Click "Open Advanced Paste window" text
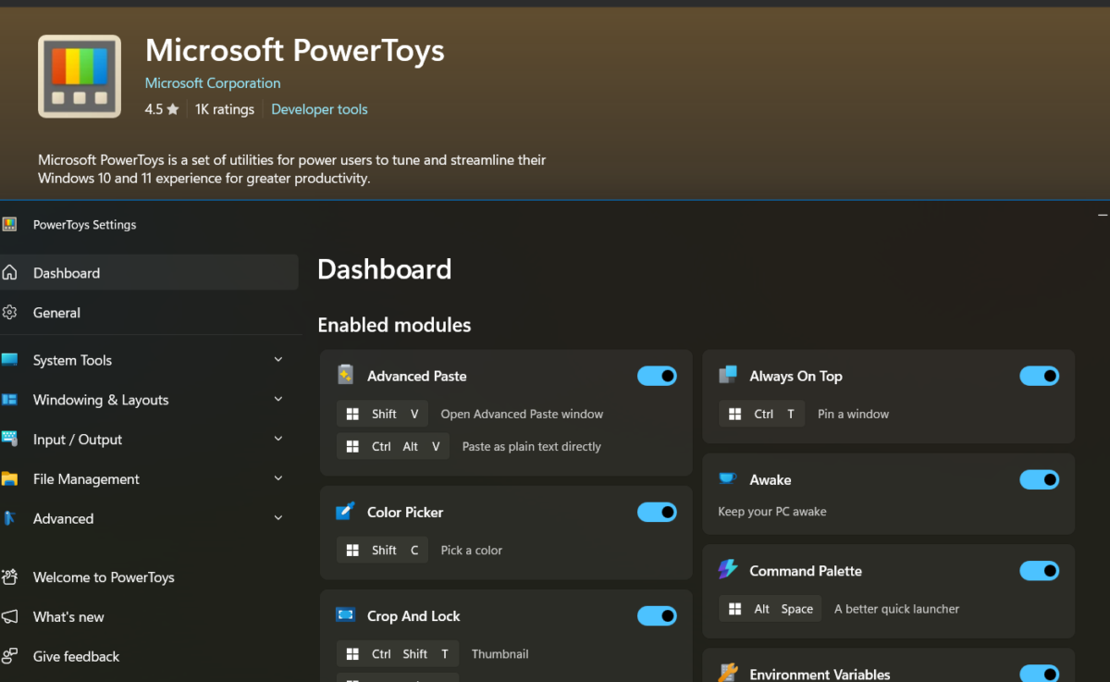This screenshot has width=1110, height=682. tap(522, 414)
